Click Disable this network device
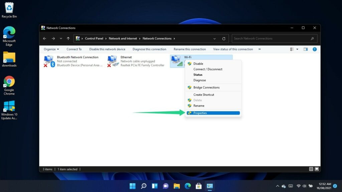This screenshot has height=192, width=342. point(107,49)
